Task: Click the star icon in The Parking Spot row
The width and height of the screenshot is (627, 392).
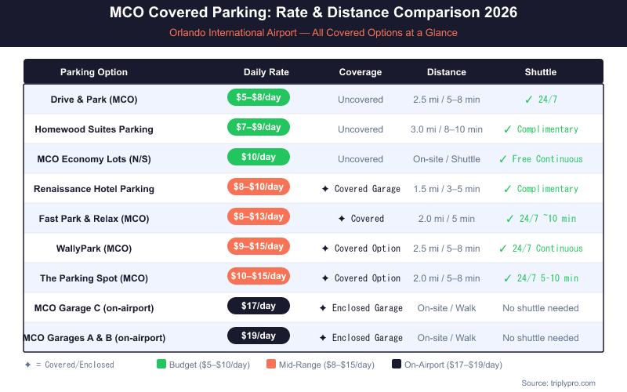Action: pos(325,278)
